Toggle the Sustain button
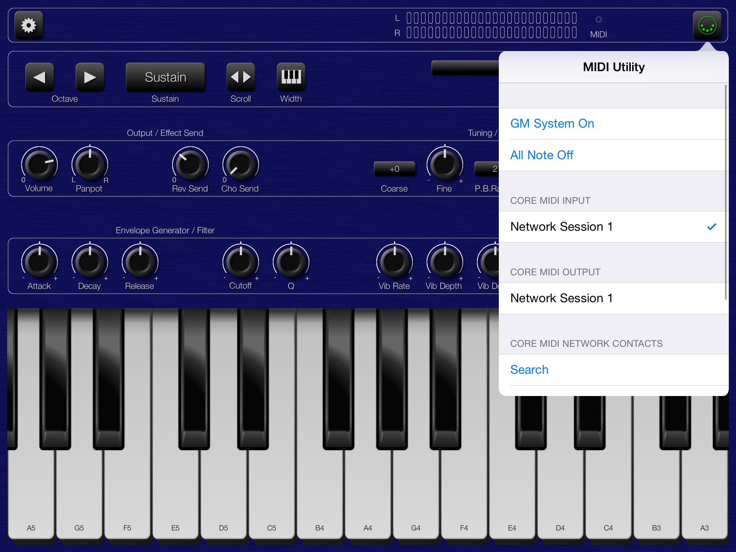This screenshot has height=552, width=736. (x=165, y=77)
